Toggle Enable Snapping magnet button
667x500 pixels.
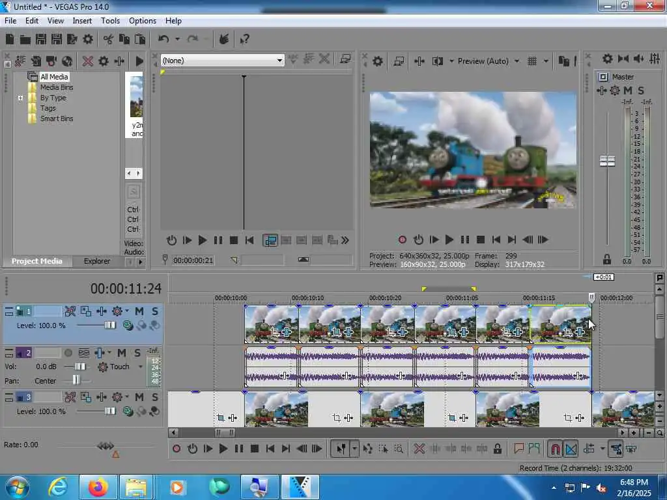[555, 449]
